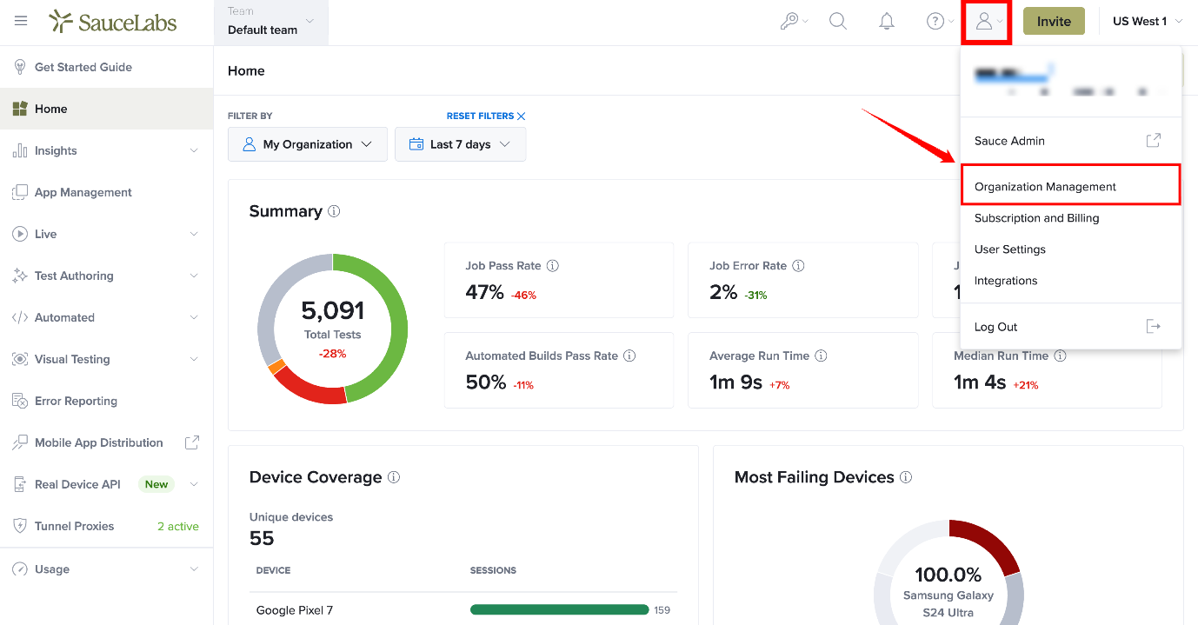
Task: Click the X beside Reset Filters
Action: (521, 116)
